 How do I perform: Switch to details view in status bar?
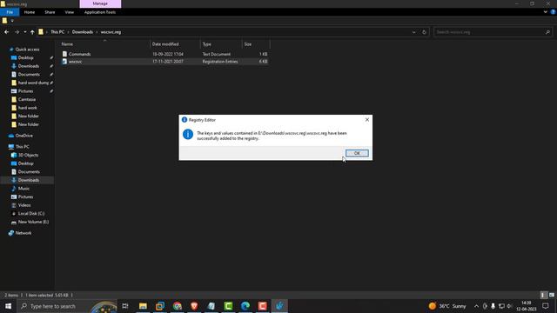tap(542, 295)
